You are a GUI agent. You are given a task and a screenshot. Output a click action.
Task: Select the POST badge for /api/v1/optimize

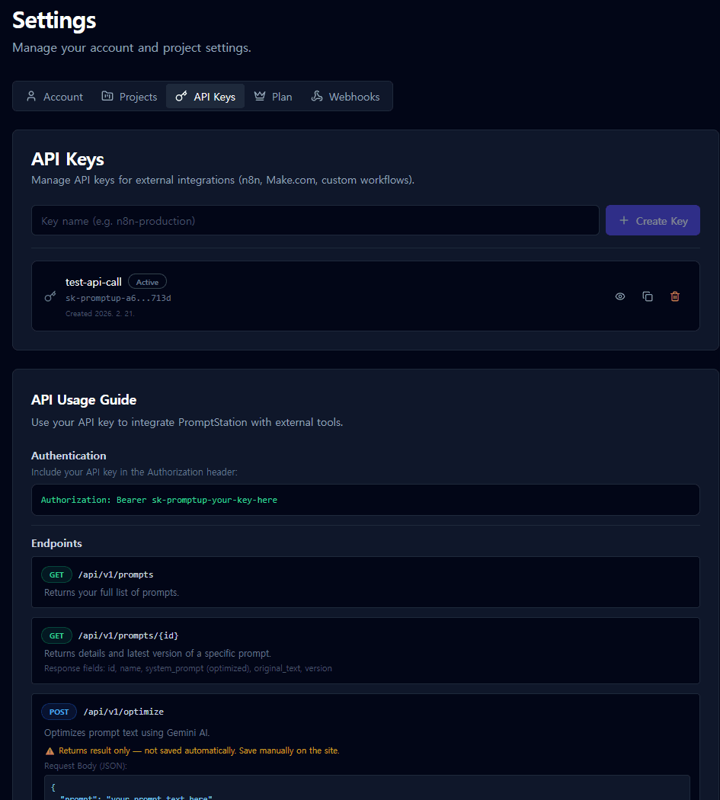(x=59, y=712)
